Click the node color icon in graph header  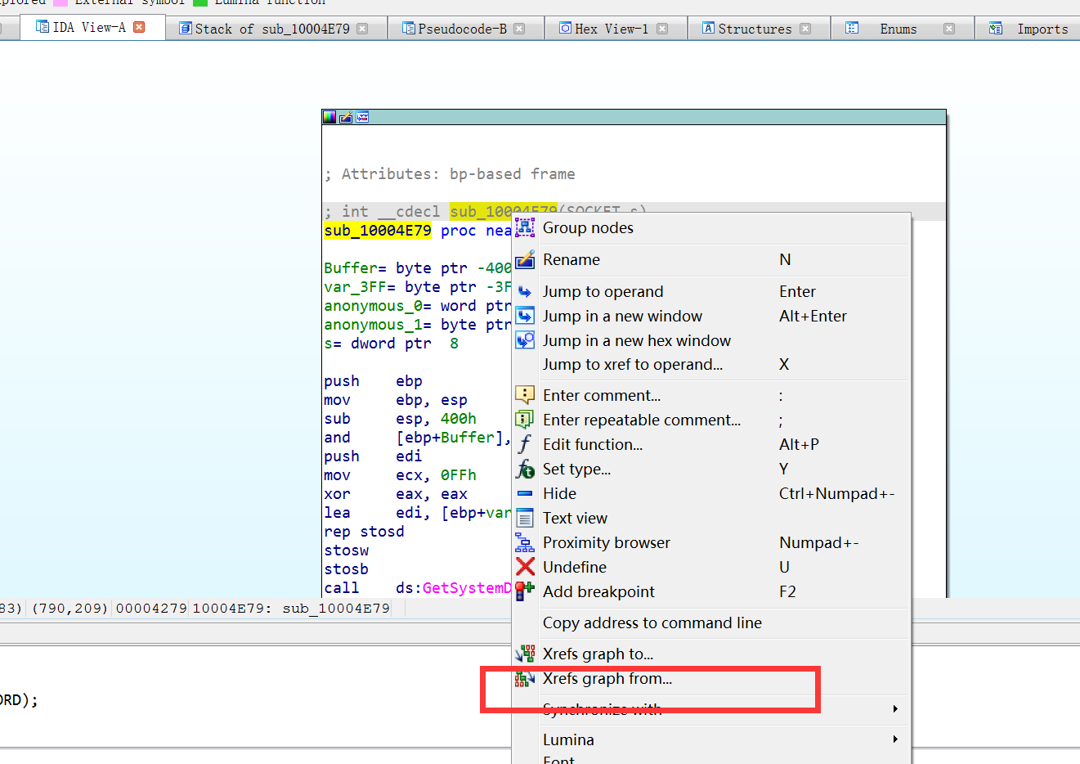tap(329, 117)
